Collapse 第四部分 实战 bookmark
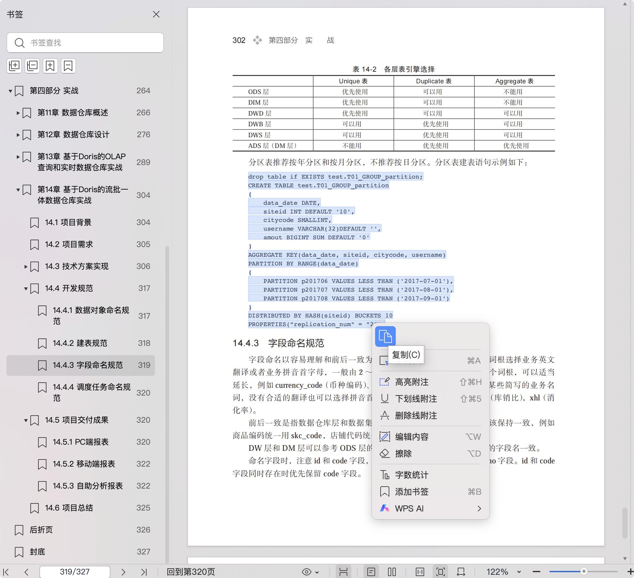 10,91
